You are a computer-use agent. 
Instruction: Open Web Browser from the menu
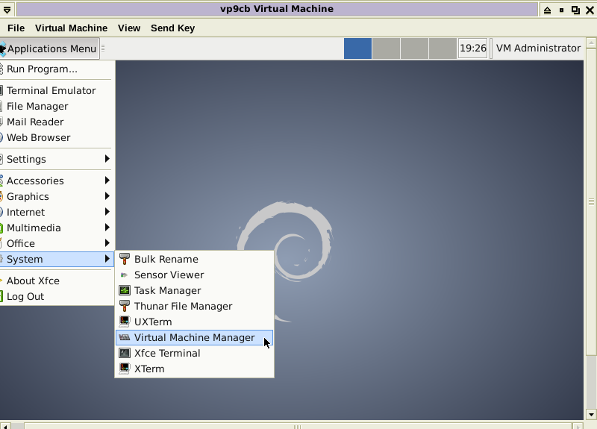(x=38, y=137)
